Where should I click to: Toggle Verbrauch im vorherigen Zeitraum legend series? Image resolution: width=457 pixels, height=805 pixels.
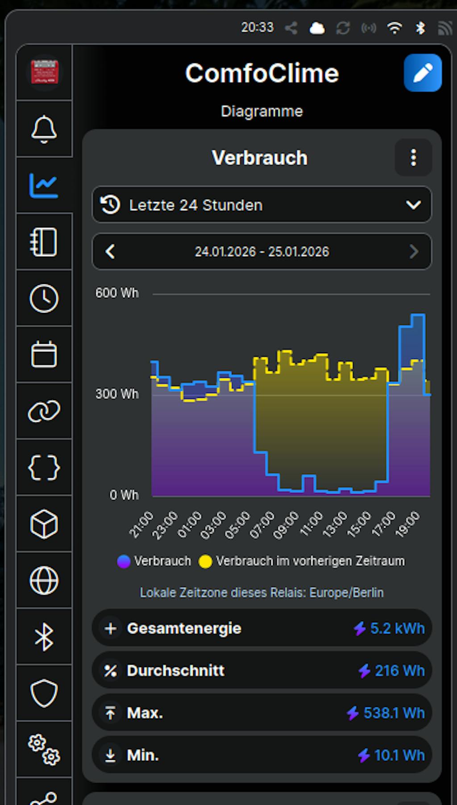[x=302, y=561]
